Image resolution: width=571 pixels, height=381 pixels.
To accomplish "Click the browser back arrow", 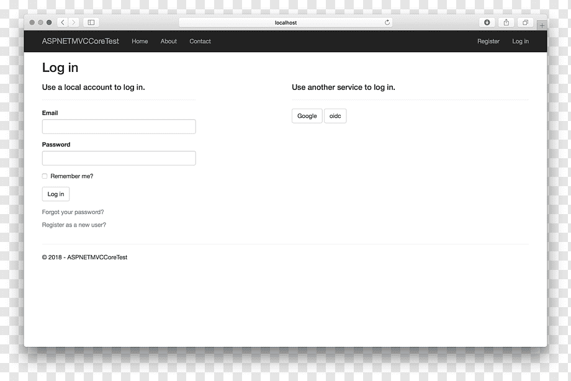I will pos(63,22).
